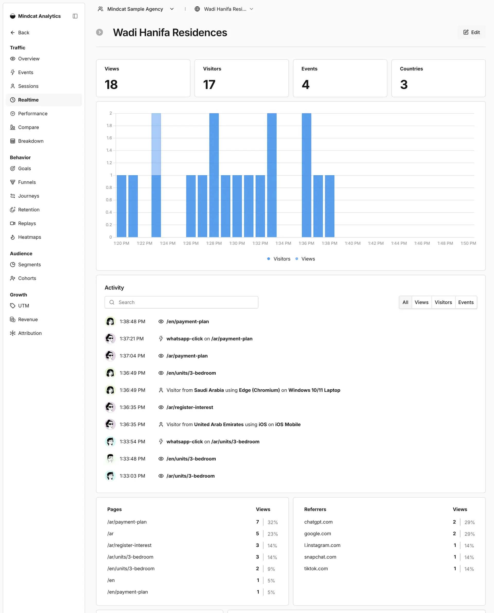Image resolution: width=494 pixels, height=613 pixels.
Task: Click tiktok.com in Referrers list
Action: 316,568
